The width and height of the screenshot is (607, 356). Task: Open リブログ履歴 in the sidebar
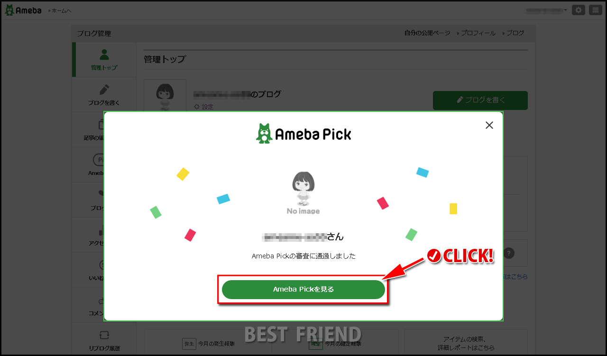[x=104, y=340]
